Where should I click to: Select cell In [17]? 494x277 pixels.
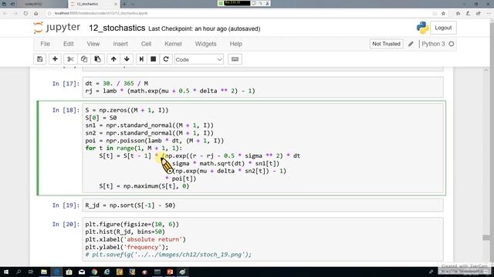pos(262,87)
